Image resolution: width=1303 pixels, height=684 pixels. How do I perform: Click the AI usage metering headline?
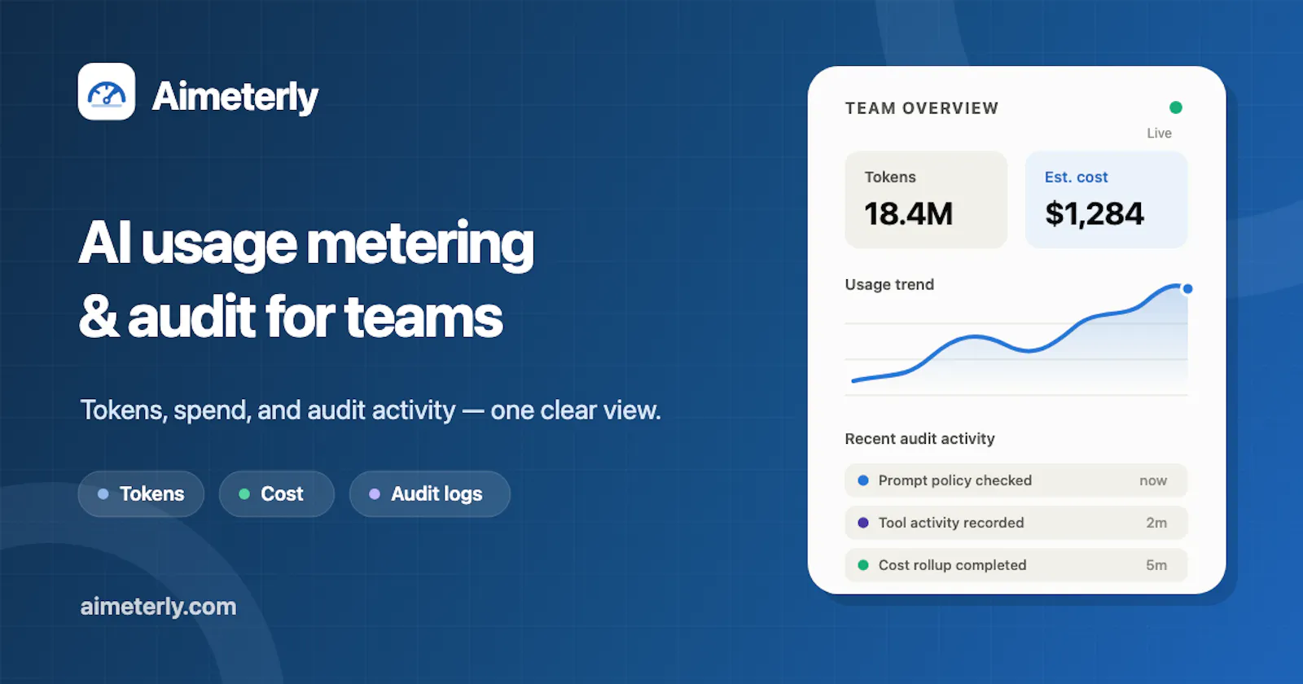pyautogui.click(x=306, y=279)
